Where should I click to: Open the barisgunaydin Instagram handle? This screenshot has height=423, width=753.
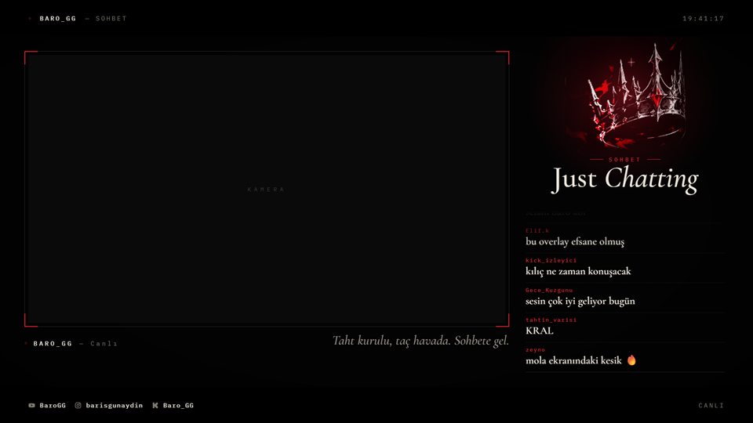pyautogui.click(x=115, y=405)
